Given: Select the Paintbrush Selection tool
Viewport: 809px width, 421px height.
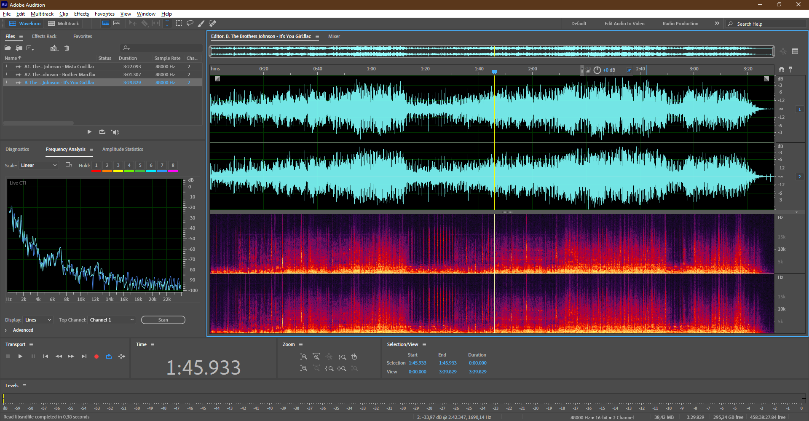Looking at the screenshot, I should [x=201, y=24].
